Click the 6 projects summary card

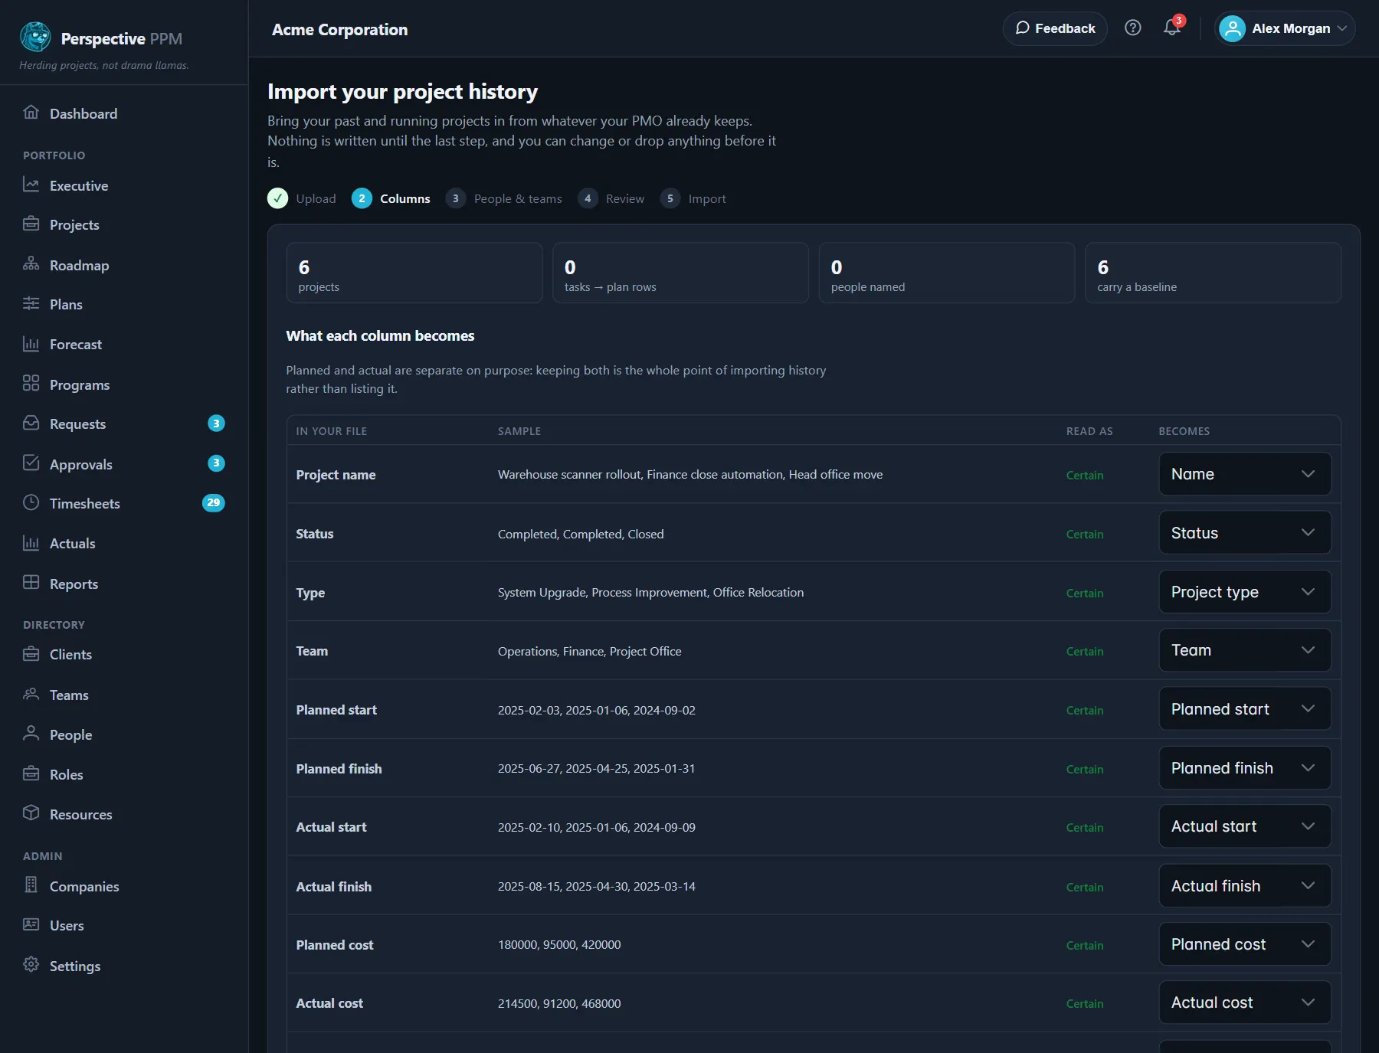point(414,273)
